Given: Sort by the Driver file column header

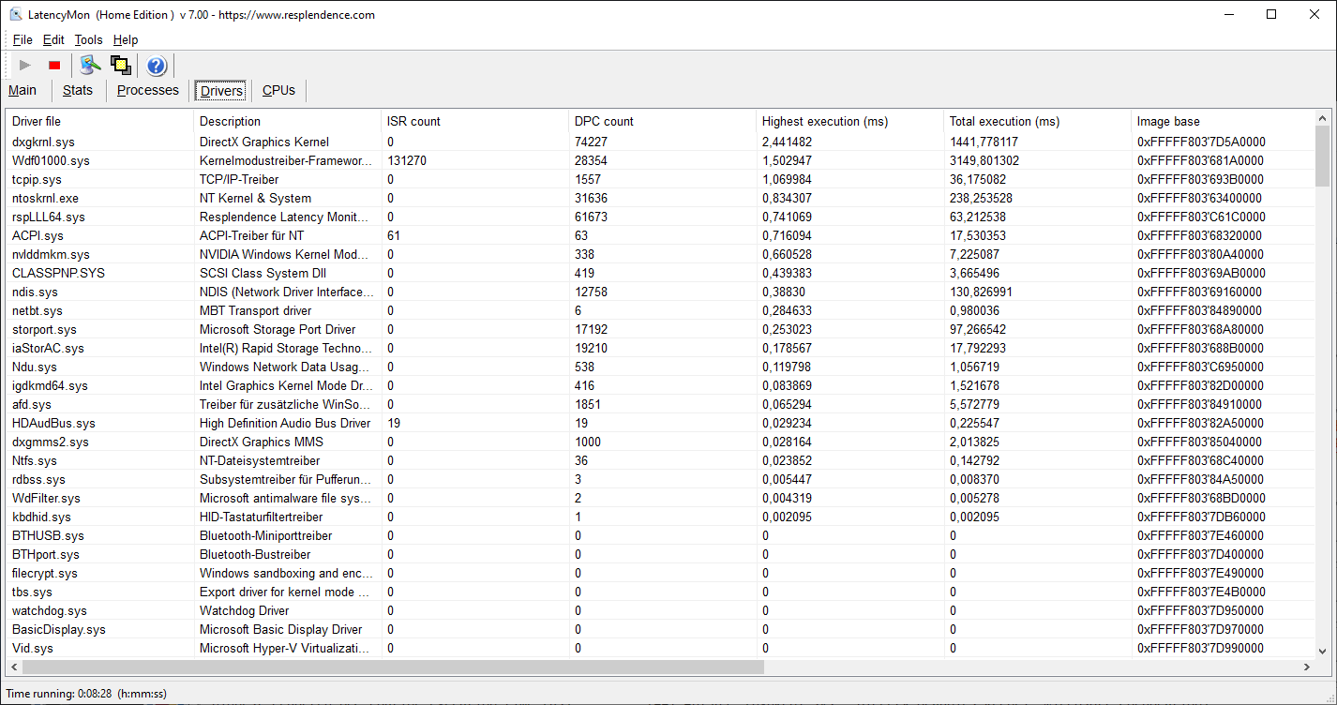Looking at the screenshot, I should coord(100,121).
